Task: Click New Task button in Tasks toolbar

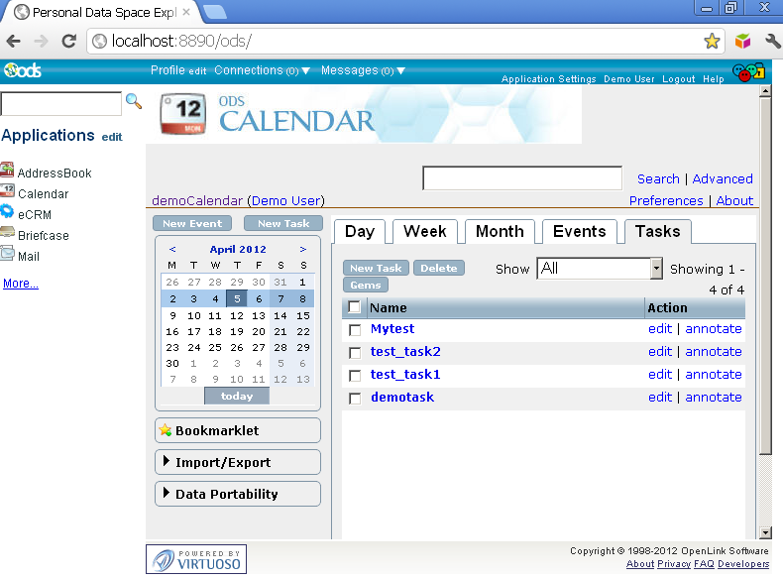Action: tap(376, 268)
